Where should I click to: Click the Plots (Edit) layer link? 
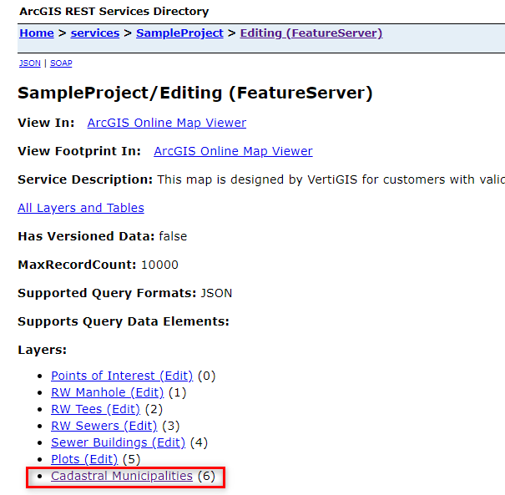(84, 459)
